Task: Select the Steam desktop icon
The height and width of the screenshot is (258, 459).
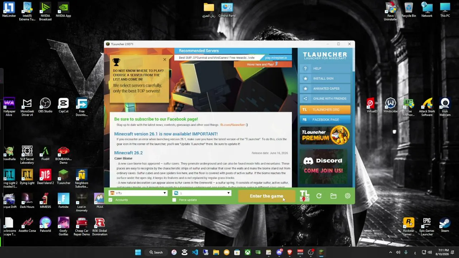Action: 445,225
